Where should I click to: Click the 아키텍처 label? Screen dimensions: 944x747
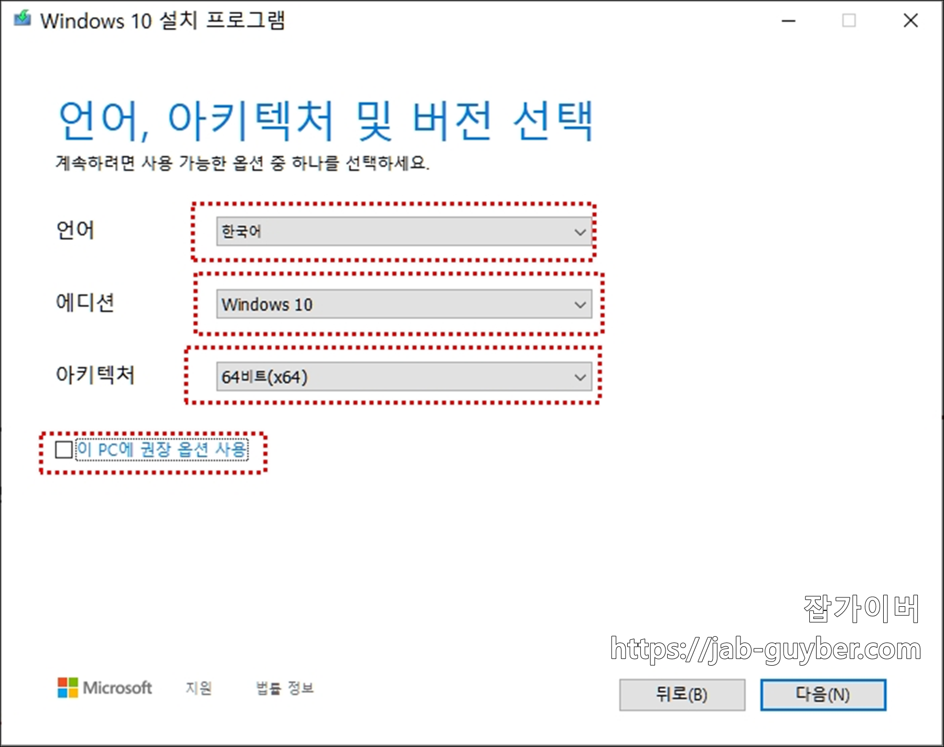tap(95, 375)
